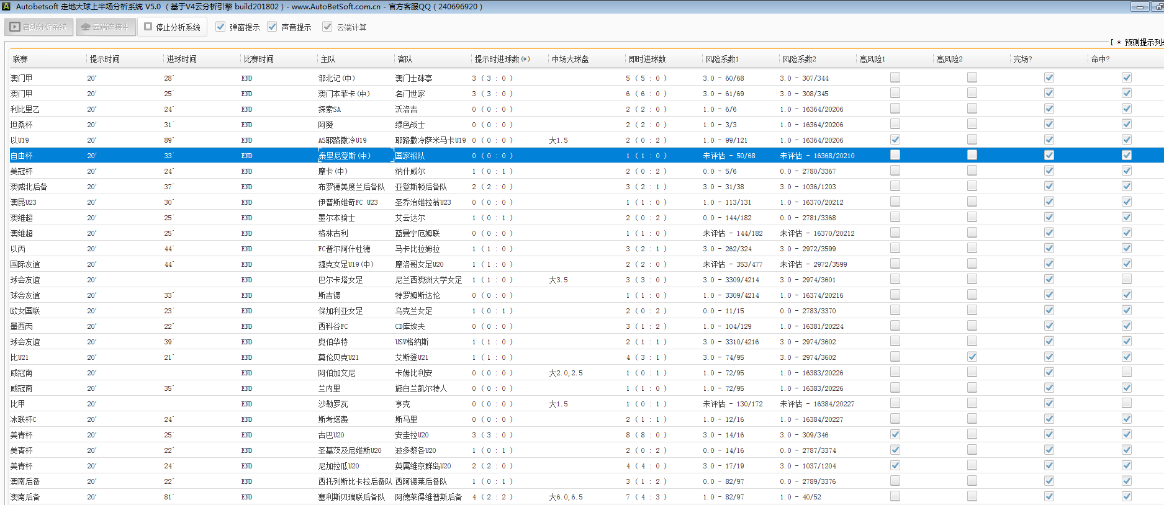Uncheck 高风险2 for the 莫伦贝克U21 row
1164x505 pixels.
(x=972, y=357)
